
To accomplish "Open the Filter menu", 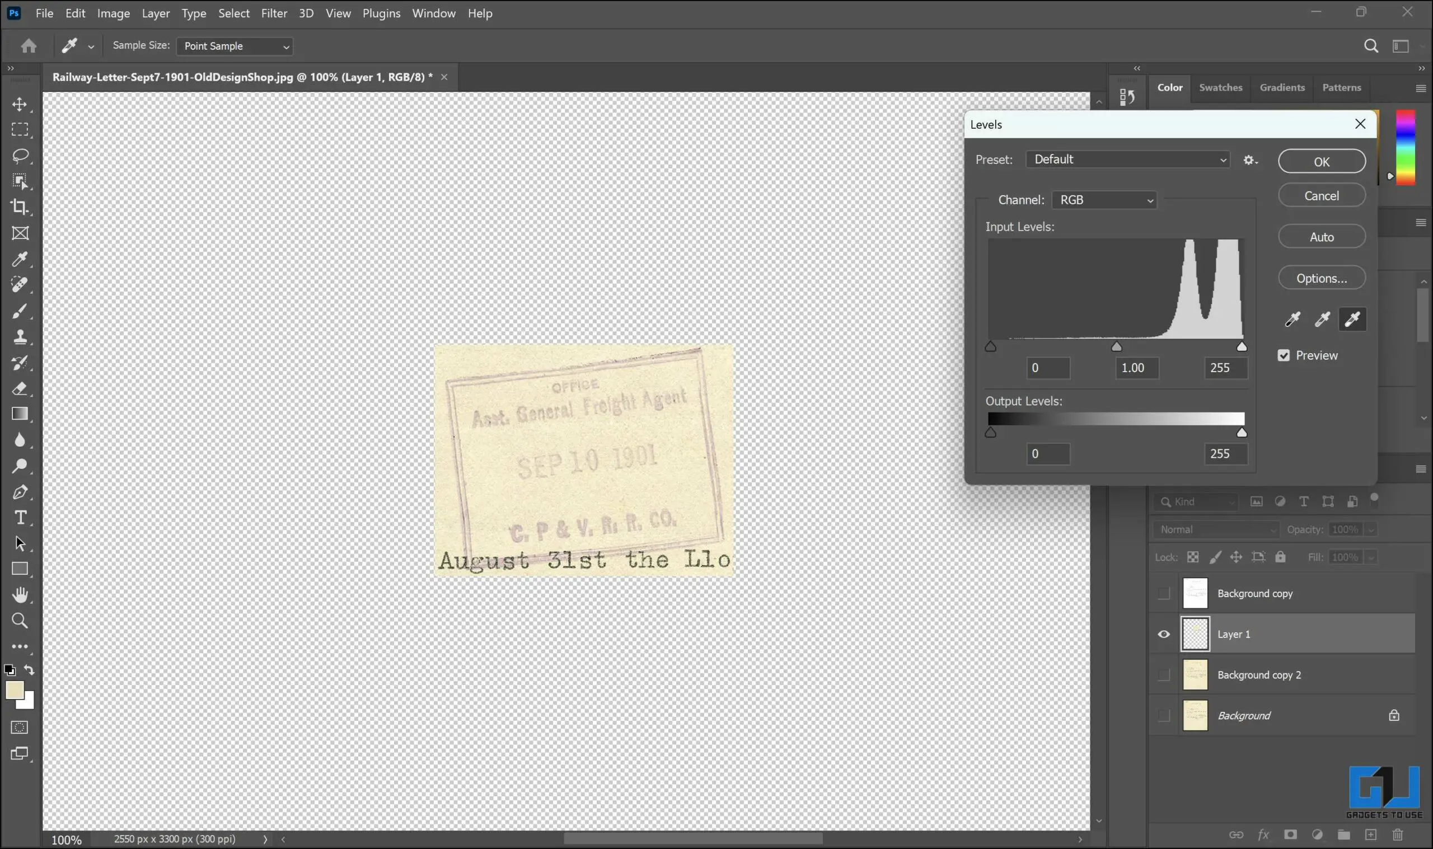I will coord(274,13).
